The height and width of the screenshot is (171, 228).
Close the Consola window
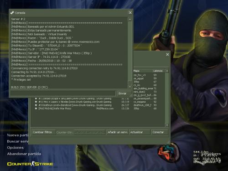coord(130,13)
